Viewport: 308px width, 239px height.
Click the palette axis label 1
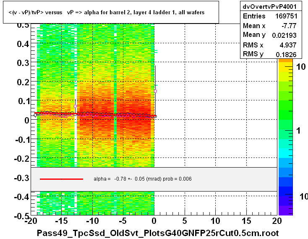coord(298,131)
